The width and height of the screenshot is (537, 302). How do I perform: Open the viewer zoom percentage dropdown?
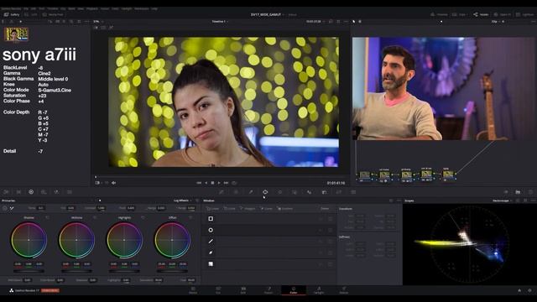98,21
